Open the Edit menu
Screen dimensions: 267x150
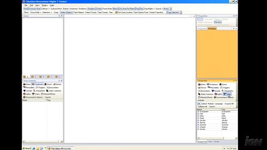(31, 5)
